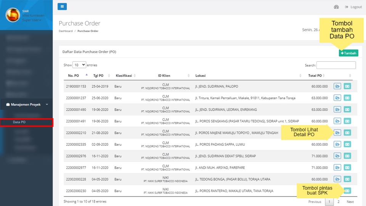
Task: View detail of PO 22000001237
Action: [337, 98]
